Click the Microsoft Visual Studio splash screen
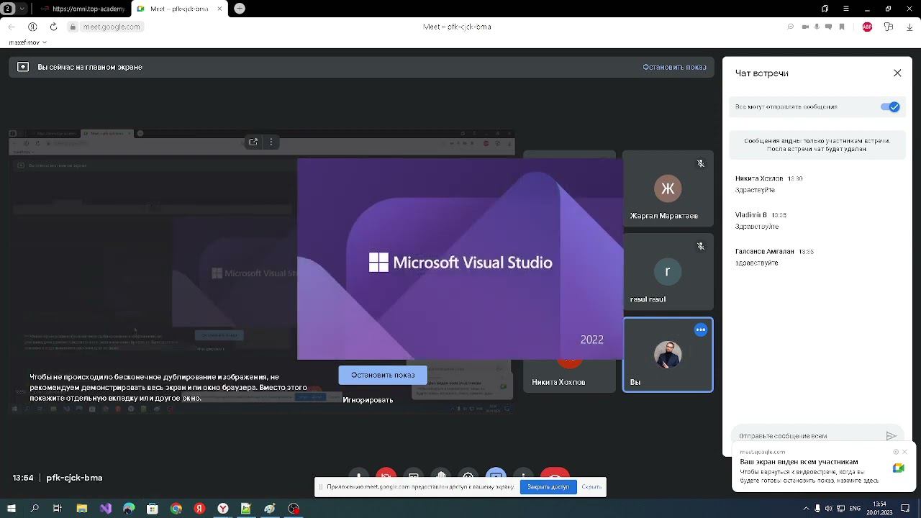This screenshot has height=518, width=921. pyautogui.click(x=460, y=259)
